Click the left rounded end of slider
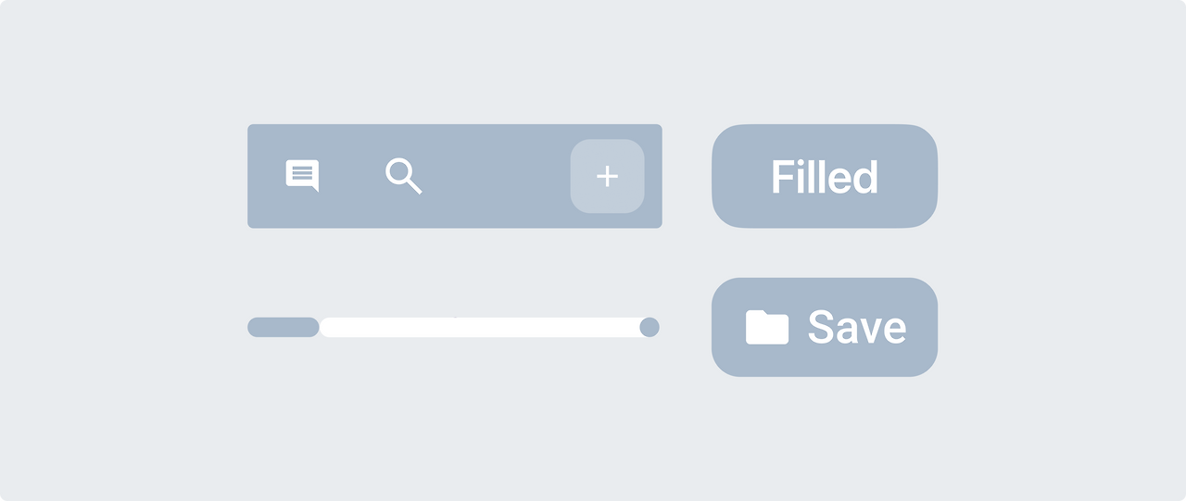The image size is (1186, 501). 253,327
